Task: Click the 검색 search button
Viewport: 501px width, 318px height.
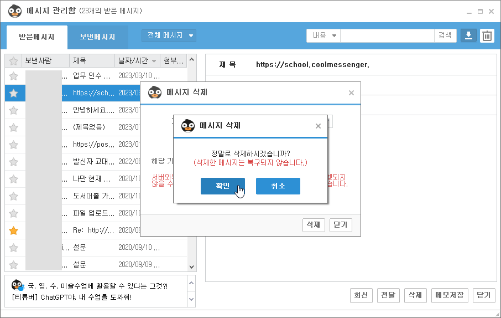Action: [445, 35]
